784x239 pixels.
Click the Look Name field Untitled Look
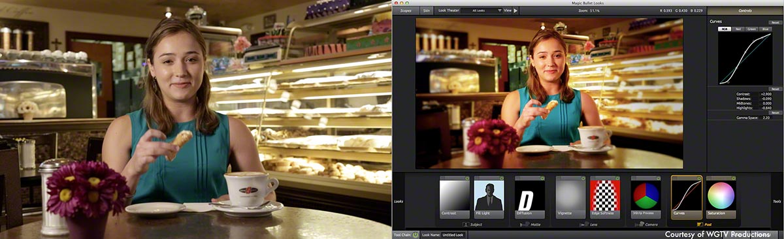(x=453, y=234)
